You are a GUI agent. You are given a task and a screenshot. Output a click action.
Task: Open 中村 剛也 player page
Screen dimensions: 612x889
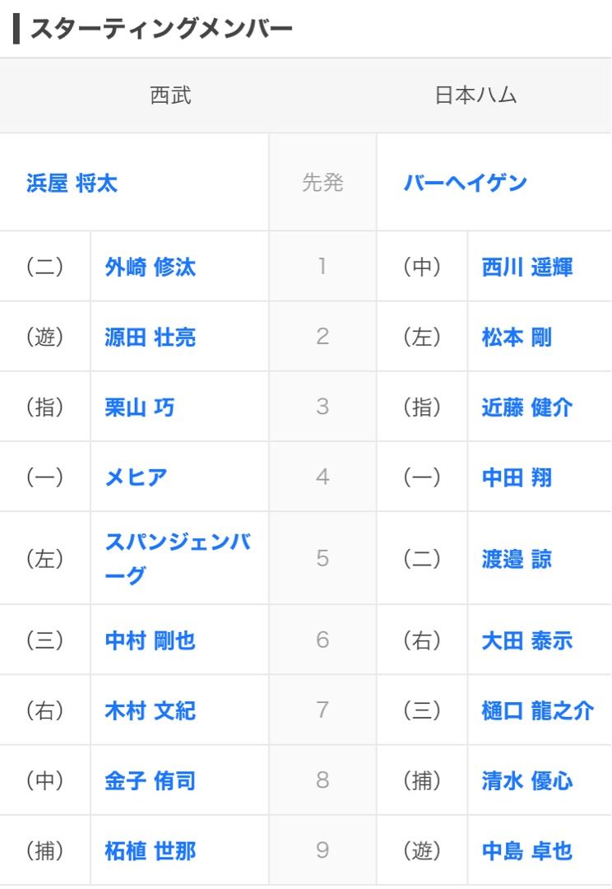[150, 641]
